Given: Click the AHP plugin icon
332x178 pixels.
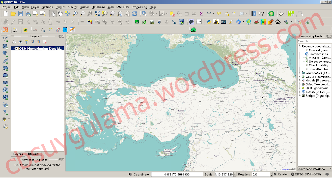Looking at the screenshot, I should pyautogui.click(x=291, y=14).
